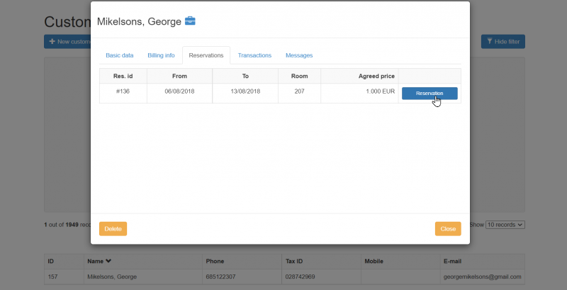Screen dimensions: 567x290
Task: Click the funnel icon on Hide filter
Action: point(489,42)
